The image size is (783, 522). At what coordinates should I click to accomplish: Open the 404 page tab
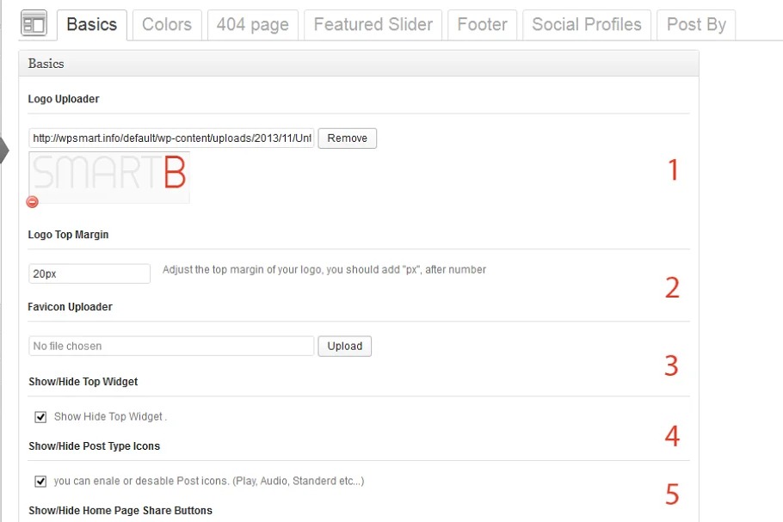click(253, 25)
